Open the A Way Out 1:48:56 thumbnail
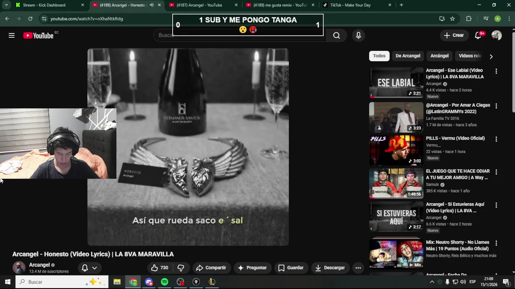515x289 pixels. 396,183
